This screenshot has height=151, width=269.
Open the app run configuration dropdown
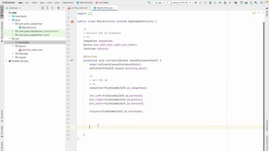click(160, 3)
